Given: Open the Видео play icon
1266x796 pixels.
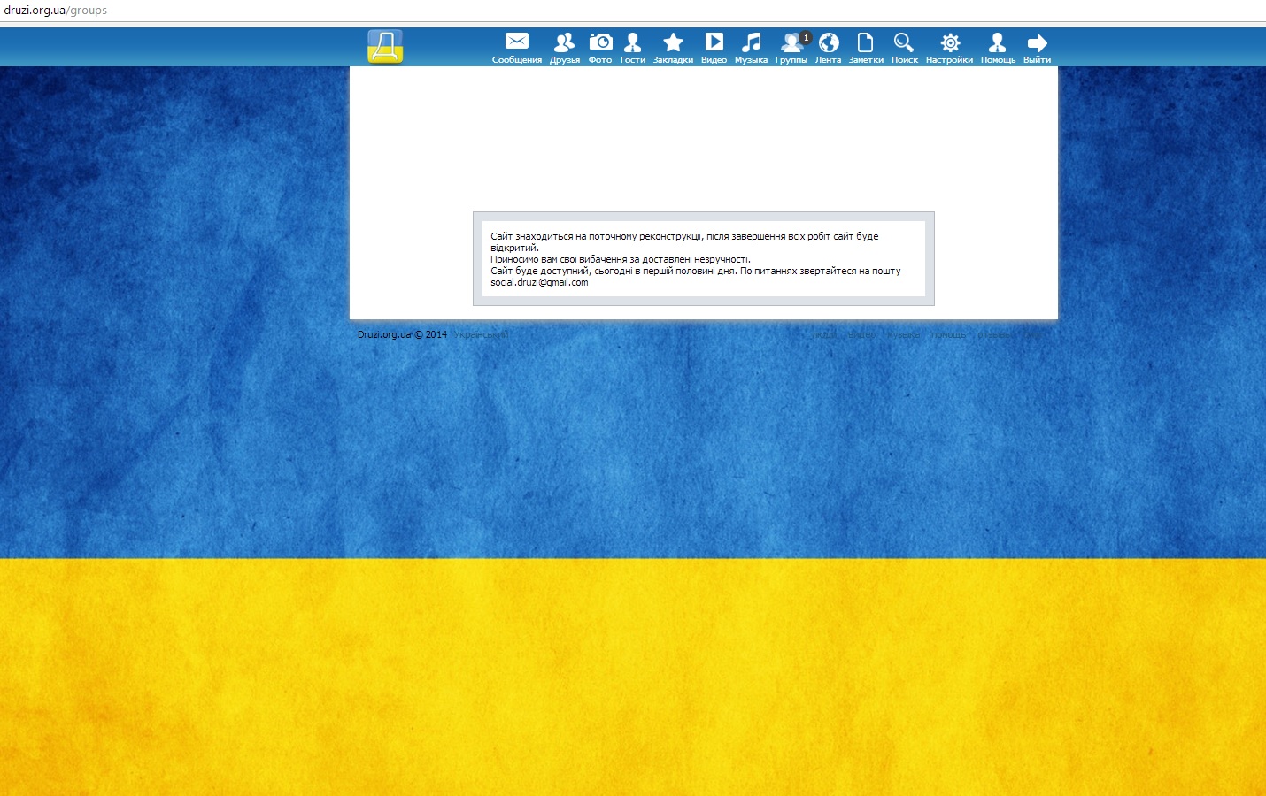Looking at the screenshot, I should click(x=714, y=43).
